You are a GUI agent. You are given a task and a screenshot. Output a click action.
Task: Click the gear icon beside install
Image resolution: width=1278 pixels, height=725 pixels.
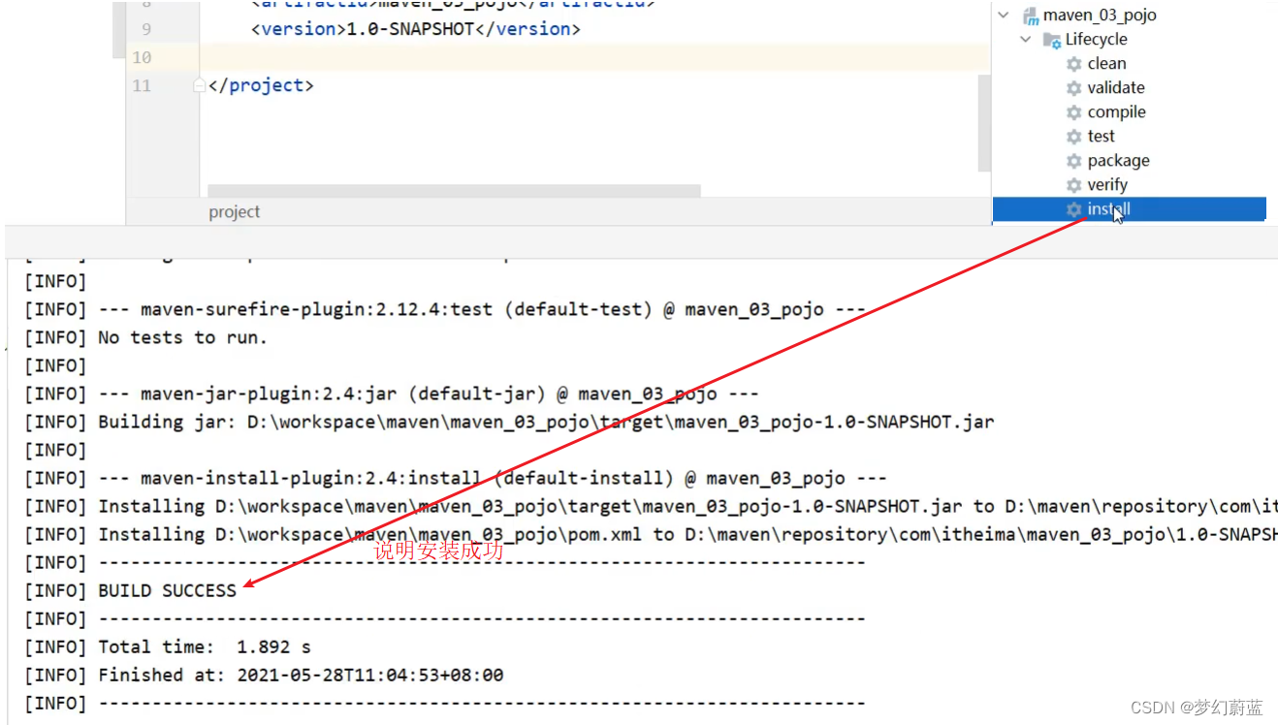tap(1073, 209)
